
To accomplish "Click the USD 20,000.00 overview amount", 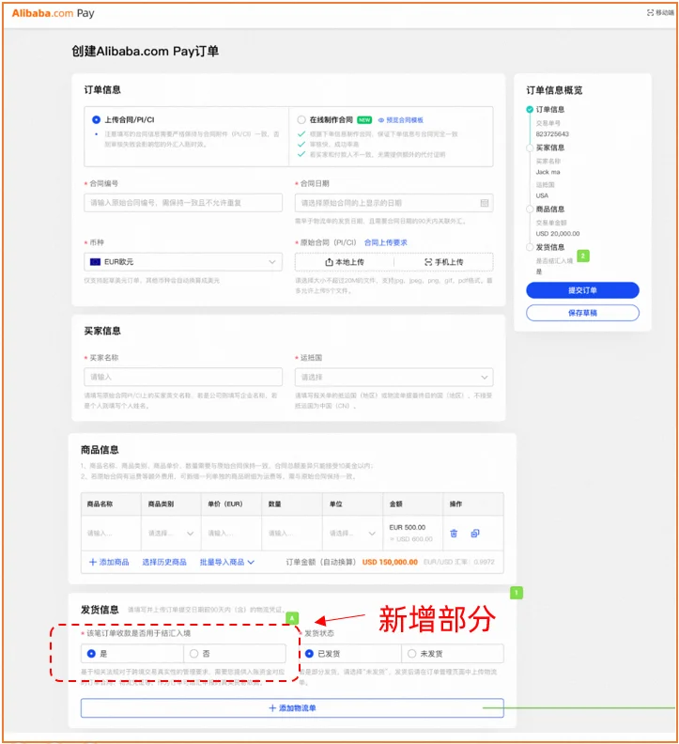I will point(558,234).
